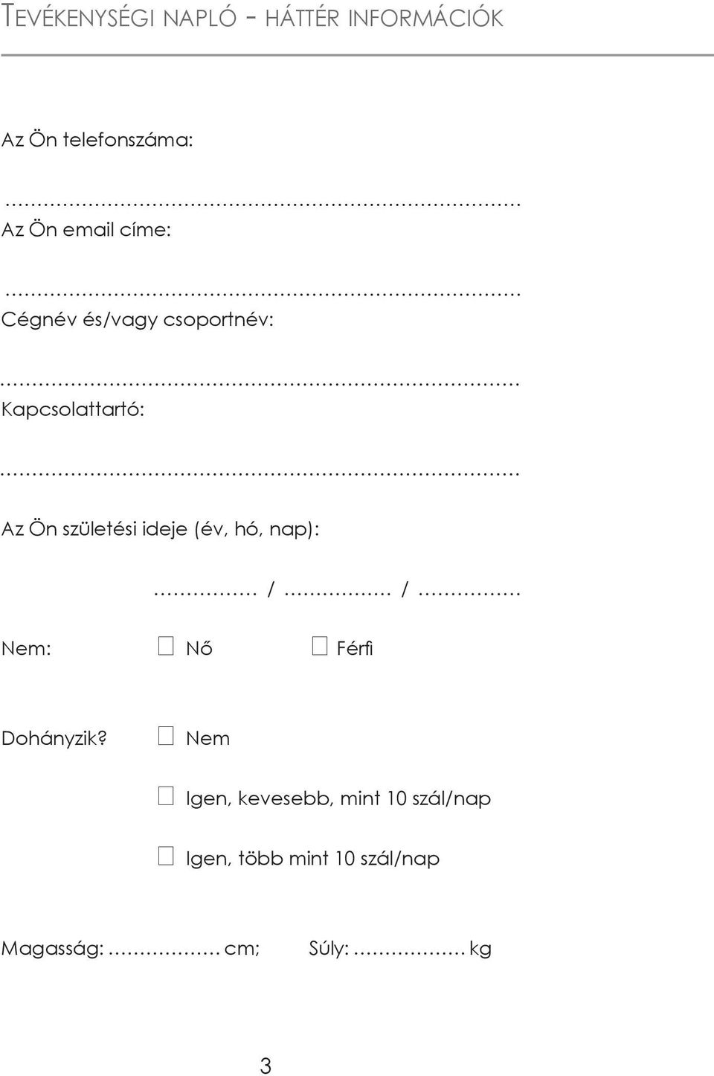Click the Cégnév és/vagy csoportnév input line
Screen dimensions: 714x1076
coord(262,384)
